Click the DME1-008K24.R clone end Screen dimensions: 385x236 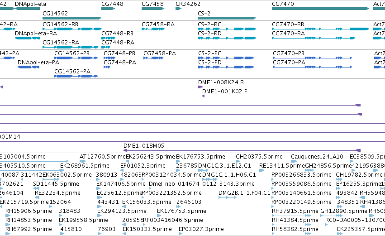point(200,87)
